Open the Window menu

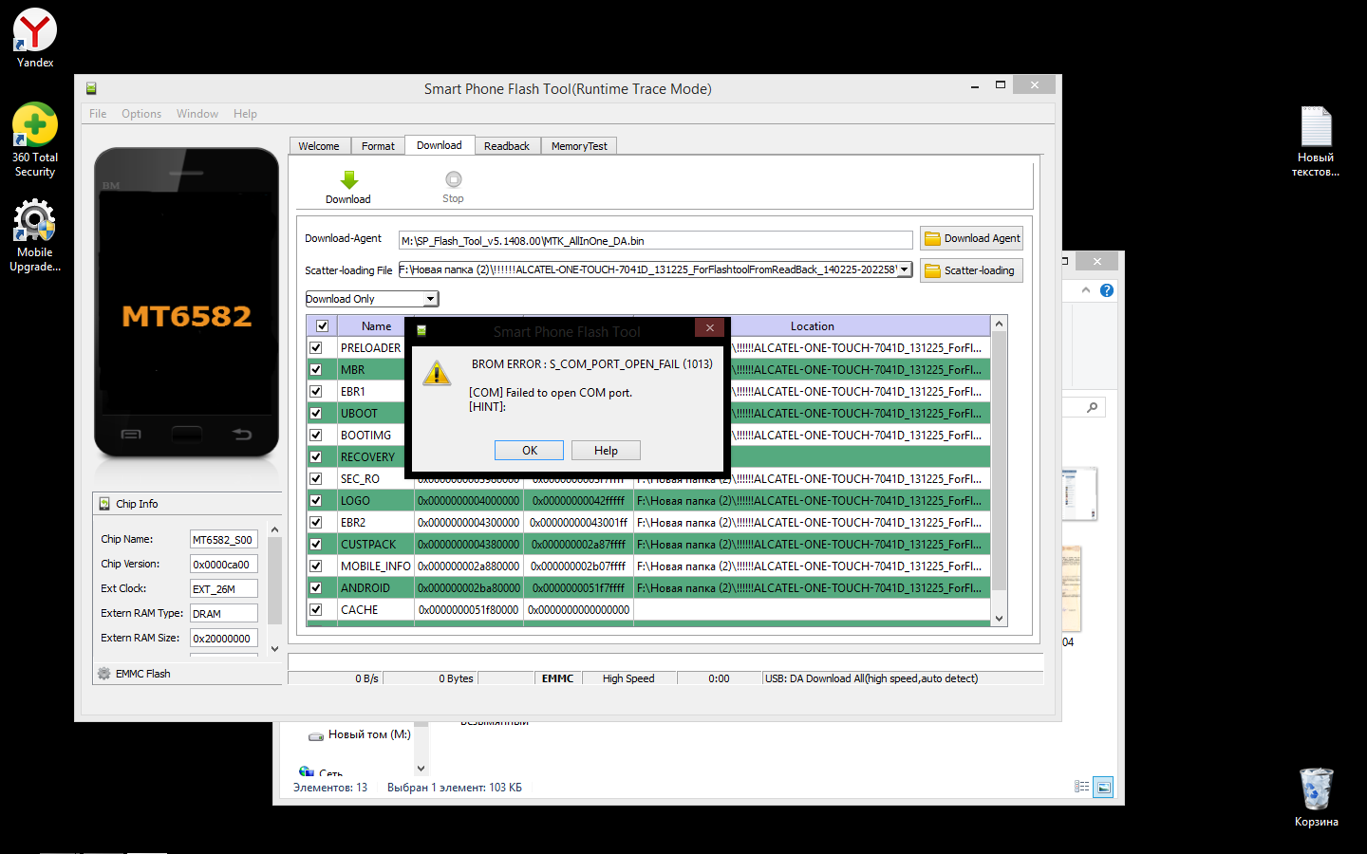point(197,114)
